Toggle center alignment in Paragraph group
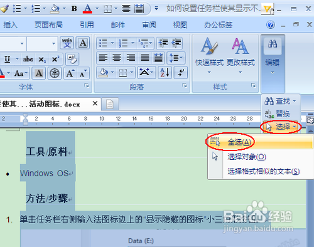Screen dimensions: 314x247 (x=117, y=58)
